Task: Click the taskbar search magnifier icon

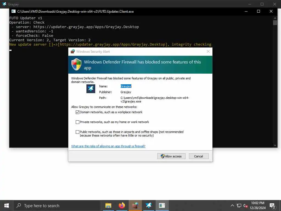Action: (x=19, y=206)
